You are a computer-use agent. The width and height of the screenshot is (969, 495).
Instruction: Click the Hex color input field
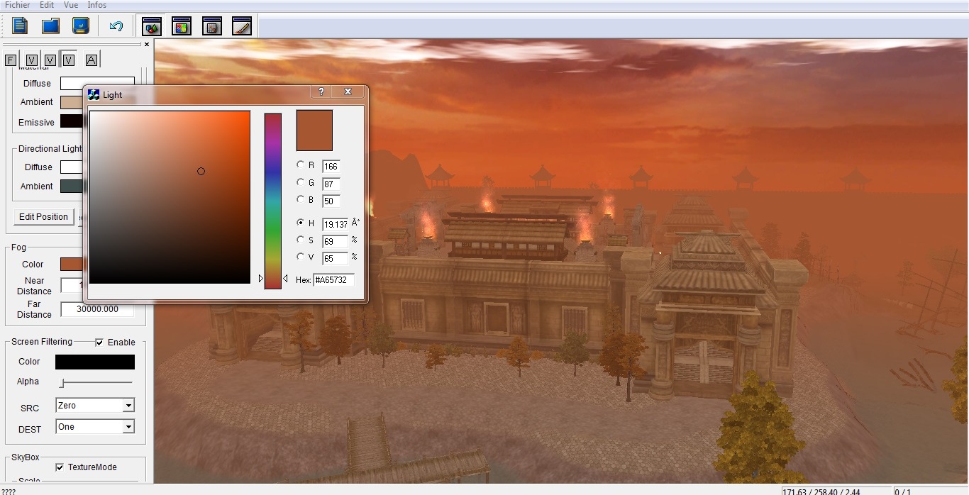333,280
